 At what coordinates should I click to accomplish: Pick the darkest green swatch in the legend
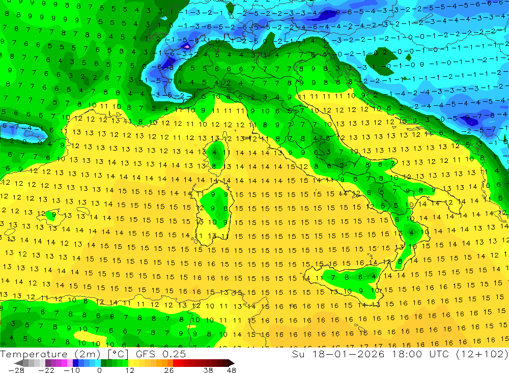click(103, 363)
